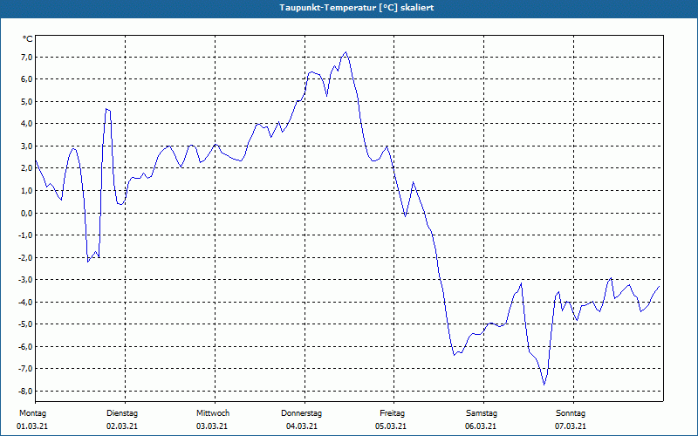Image resolution: width=698 pixels, height=436 pixels.
Task: Select the 5,0 y-axis label
Action: tap(26, 101)
